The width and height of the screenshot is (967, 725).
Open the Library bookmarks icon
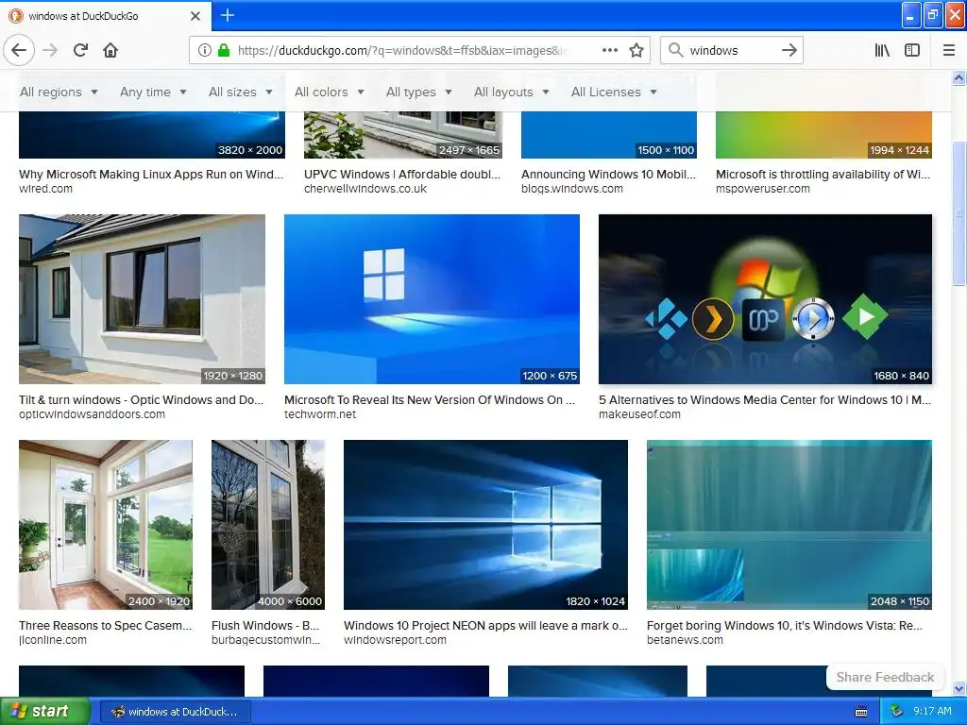(x=882, y=51)
